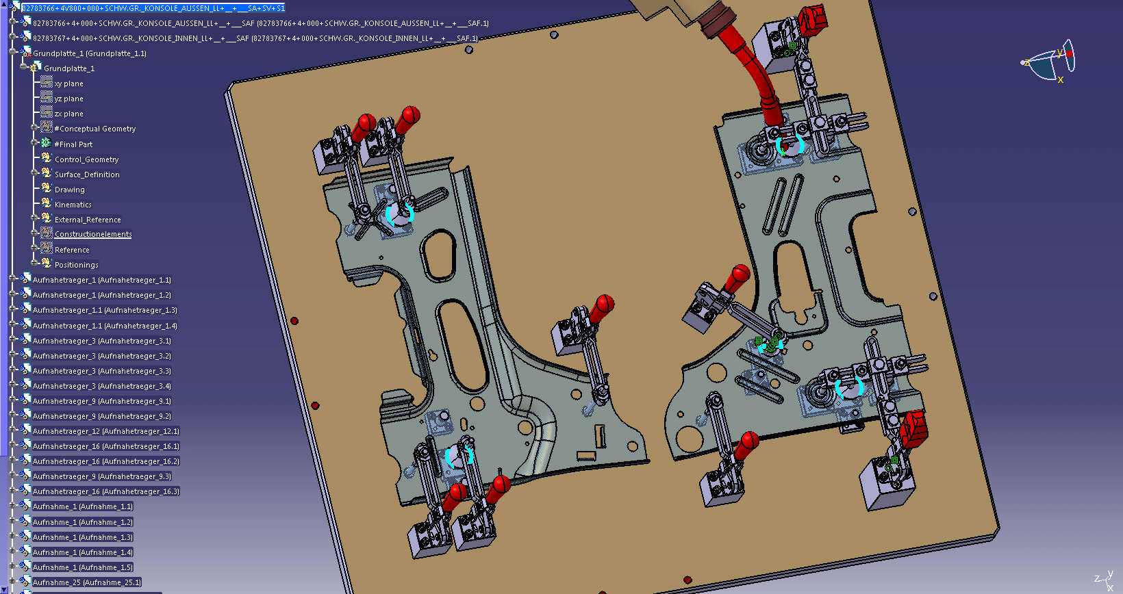Click the root product icon at tree top
The width and height of the screenshot is (1123, 594).
(14, 8)
